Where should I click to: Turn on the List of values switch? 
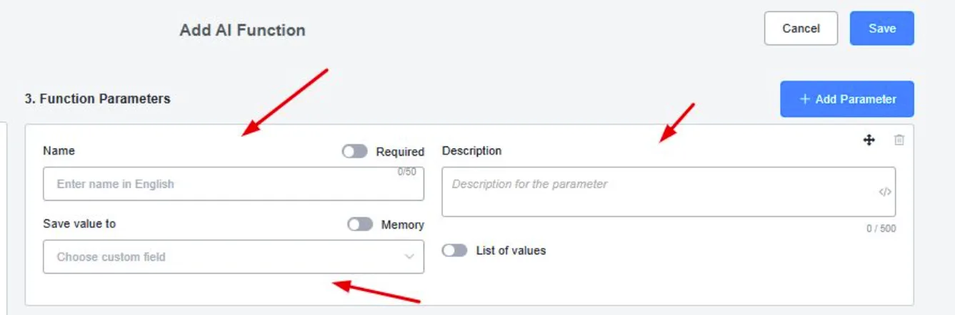(454, 251)
